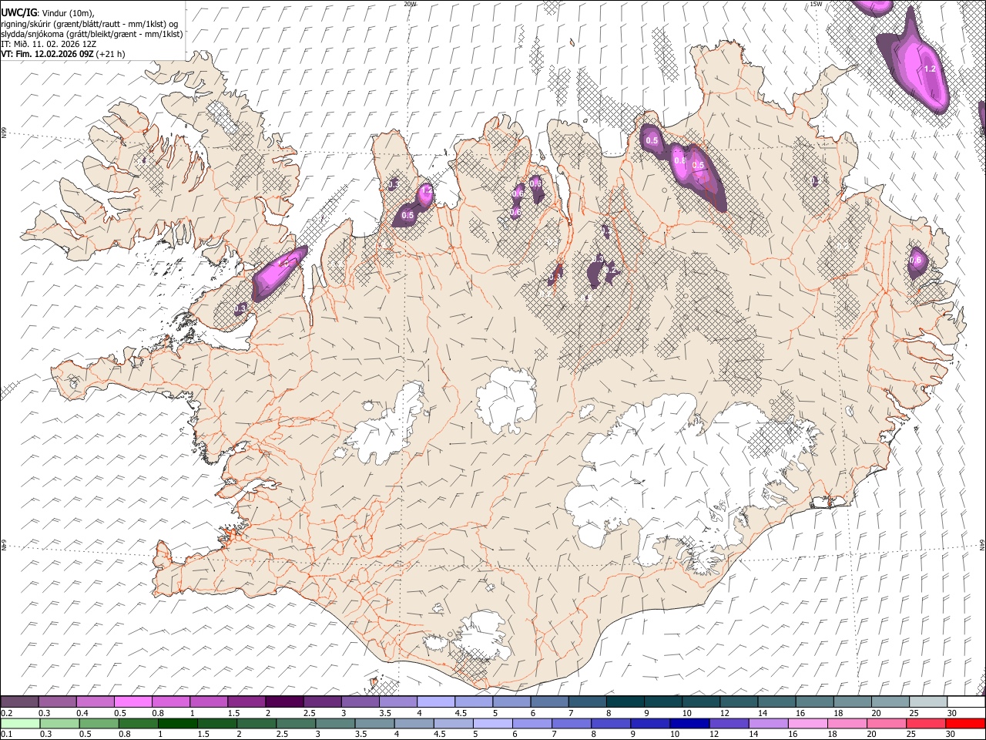This screenshot has height=740, width=986.
Task: Click the 'VT: Fim. 12.02.2026 09Z (+21 h)' line
Action: 62,54
